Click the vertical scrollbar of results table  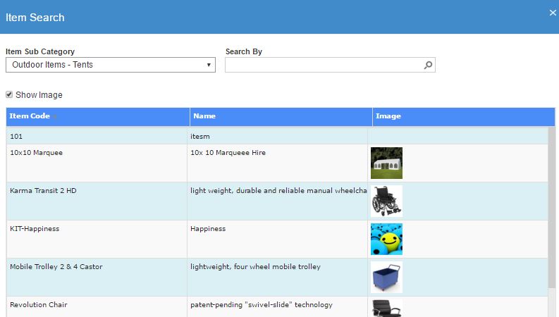[551, 211]
